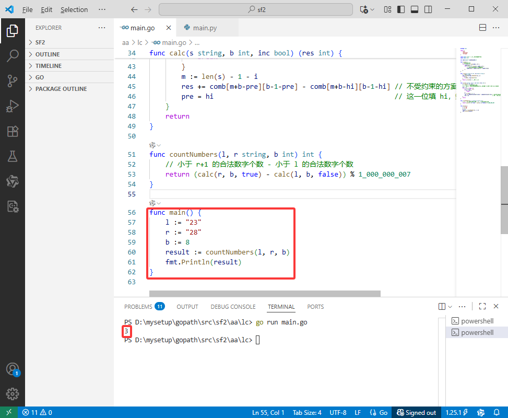
Task: Select the TERMINAL panel tab
Action: click(281, 307)
